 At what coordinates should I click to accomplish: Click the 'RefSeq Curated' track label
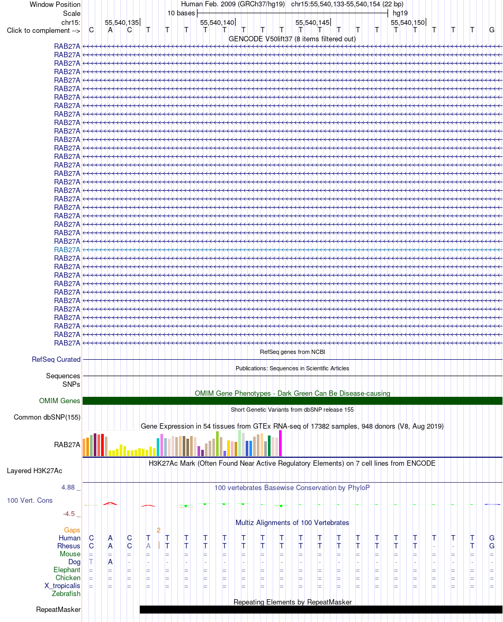[x=56, y=359]
